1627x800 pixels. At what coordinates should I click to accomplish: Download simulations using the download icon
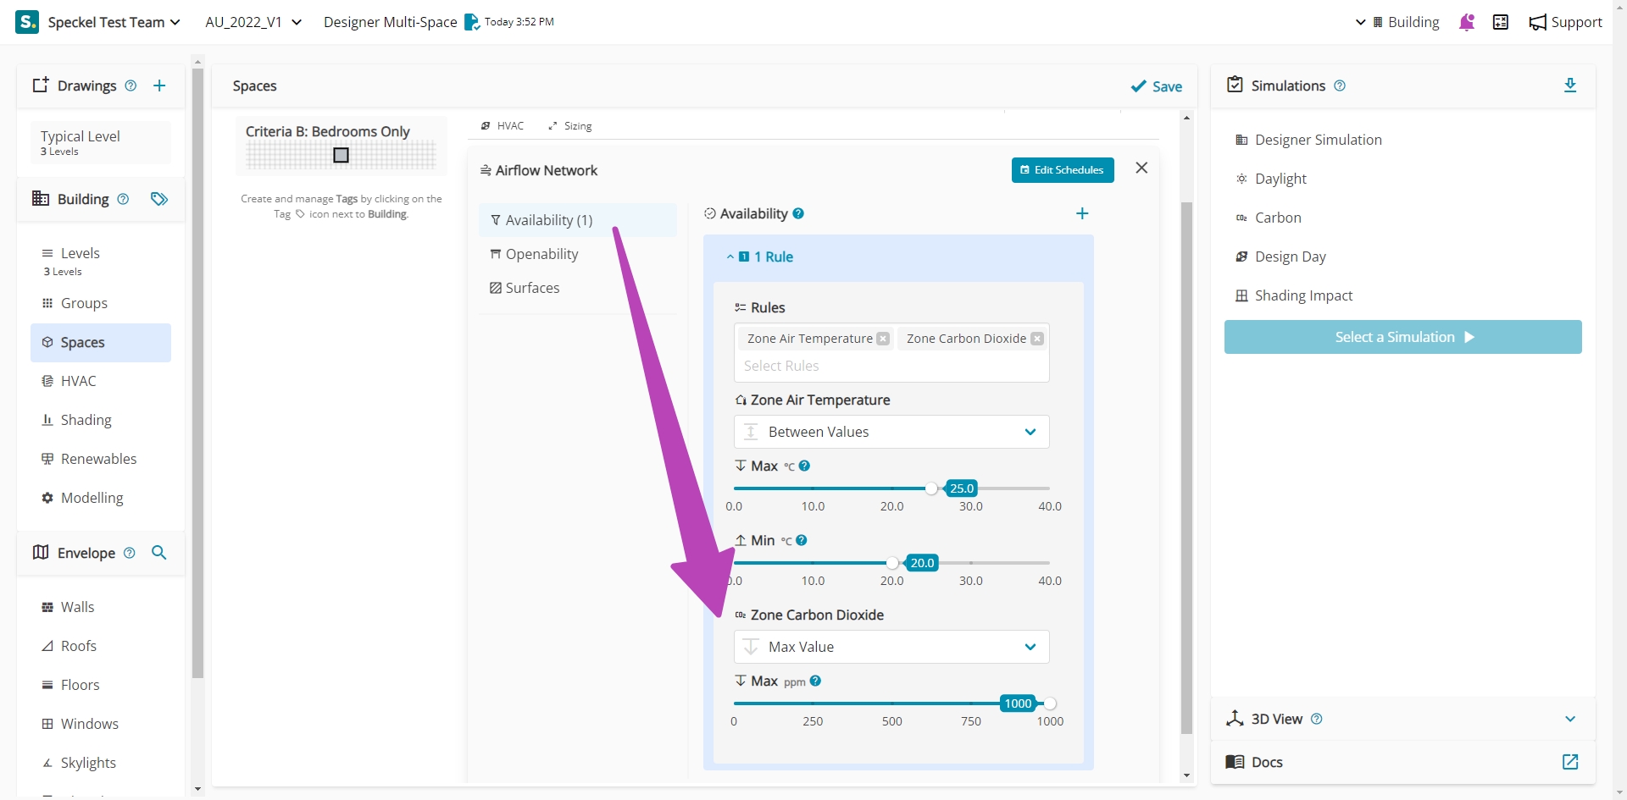(1569, 86)
